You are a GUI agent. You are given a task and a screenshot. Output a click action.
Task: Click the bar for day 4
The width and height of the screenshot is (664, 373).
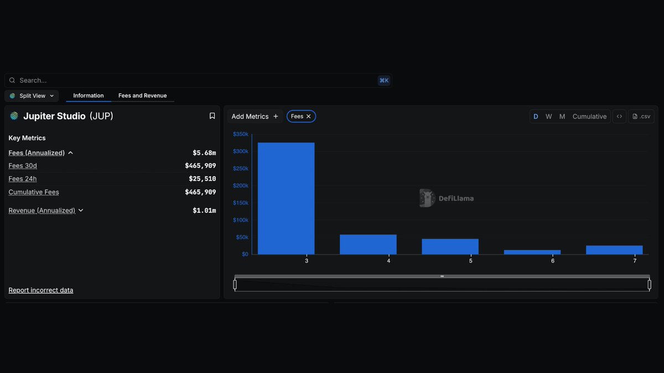point(368,244)
